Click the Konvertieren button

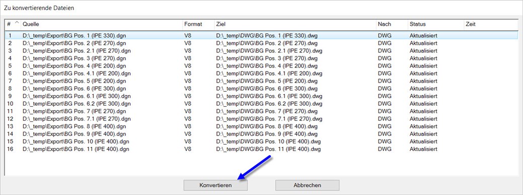(215, 185)
